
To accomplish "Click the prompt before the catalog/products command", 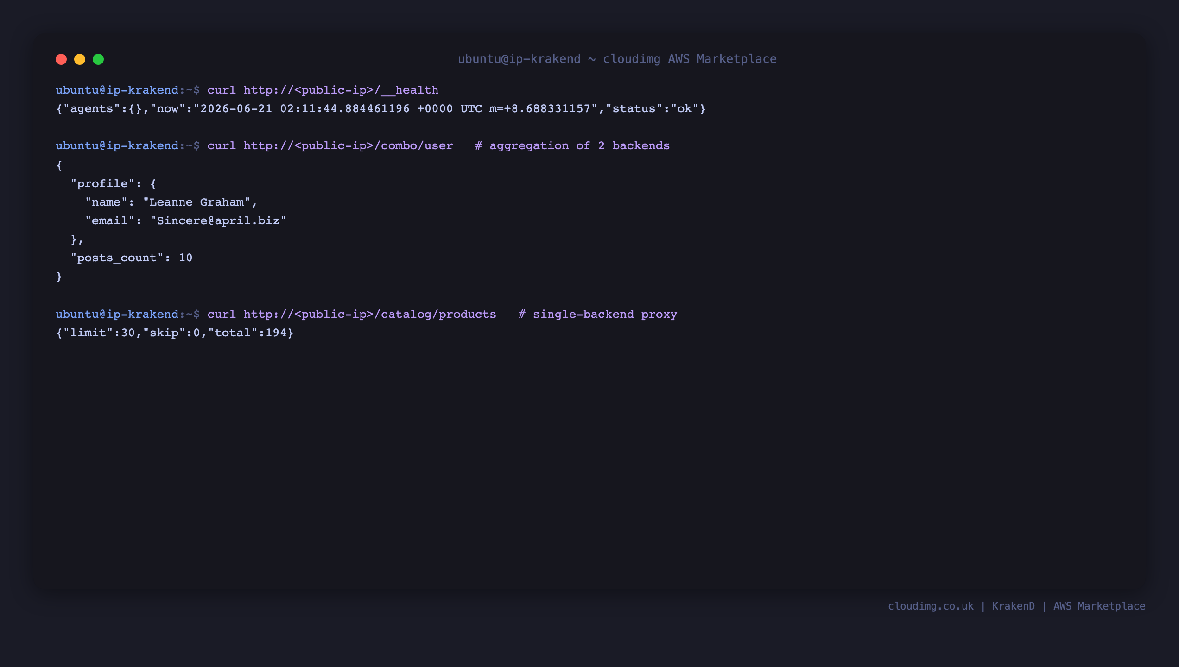I will (128, 314).
